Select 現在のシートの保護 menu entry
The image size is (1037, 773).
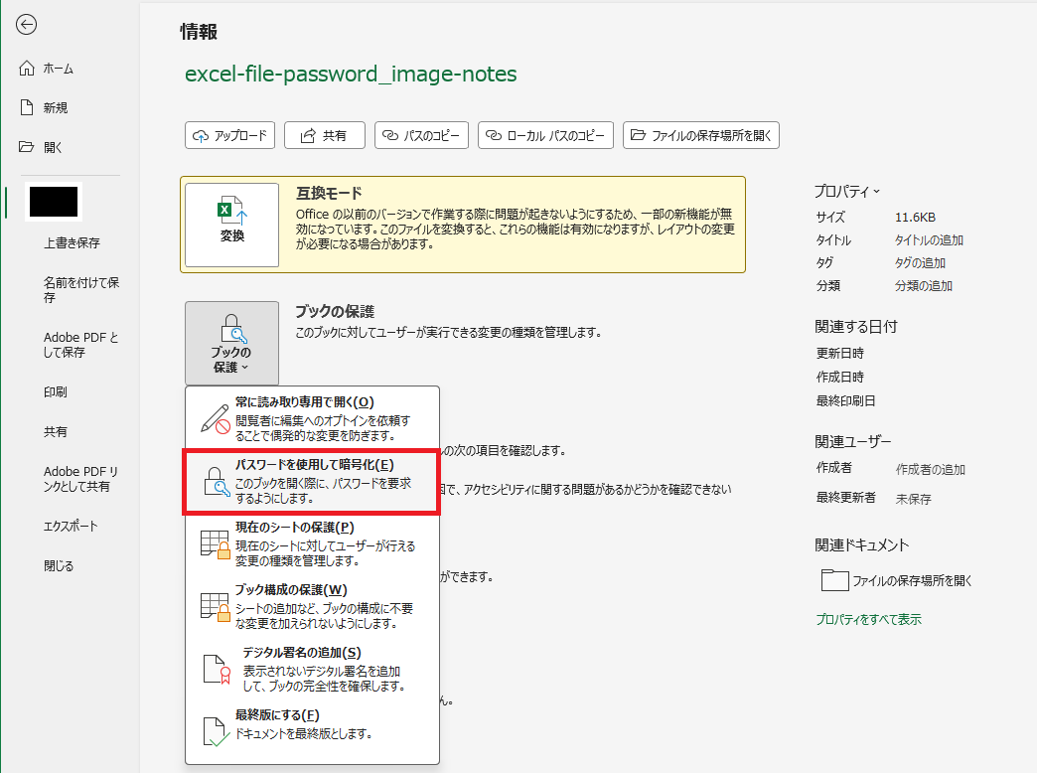coord(312,544)
